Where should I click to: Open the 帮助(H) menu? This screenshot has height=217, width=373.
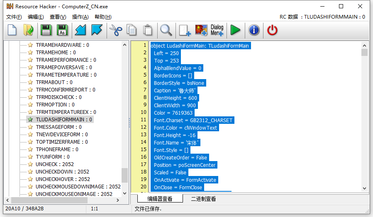103,17
